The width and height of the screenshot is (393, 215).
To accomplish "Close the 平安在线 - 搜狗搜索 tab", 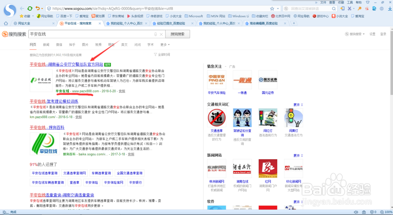I will tap(100, 23).
